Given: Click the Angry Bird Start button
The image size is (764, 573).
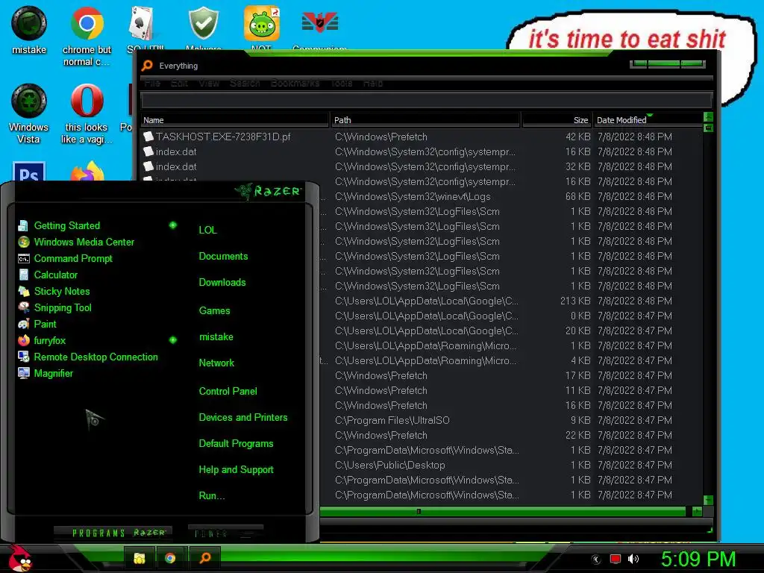Looking at the screenshot, I should click(19, 558).
